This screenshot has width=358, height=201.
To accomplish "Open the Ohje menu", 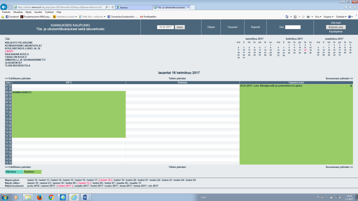I will (x=59, y=12).
